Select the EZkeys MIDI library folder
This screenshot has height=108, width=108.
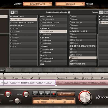click(23, 19)
